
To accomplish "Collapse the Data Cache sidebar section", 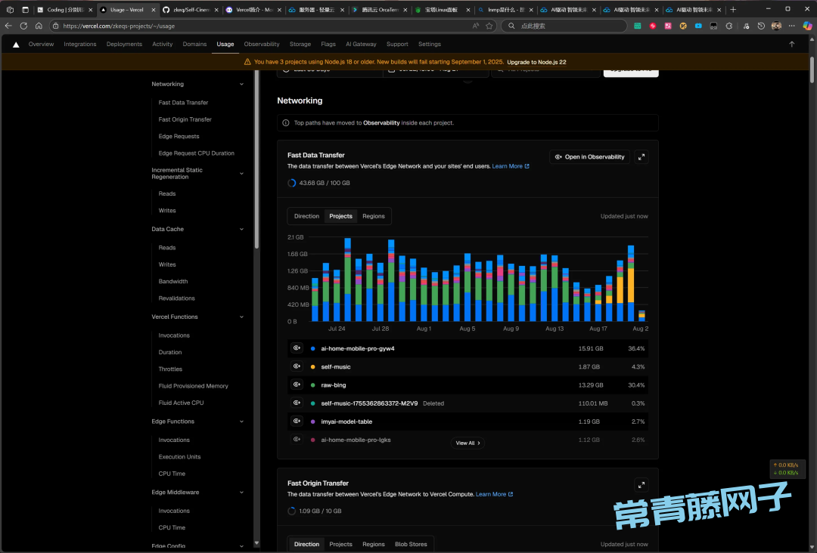I will 241,229.
